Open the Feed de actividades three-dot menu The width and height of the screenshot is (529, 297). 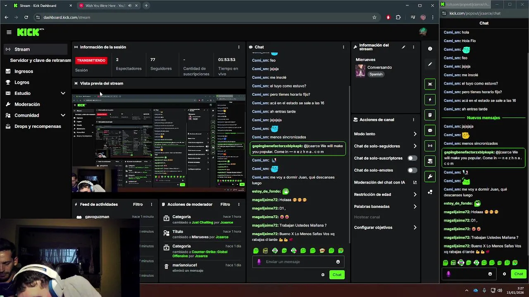pyautogui.click(x=151, y=204)
